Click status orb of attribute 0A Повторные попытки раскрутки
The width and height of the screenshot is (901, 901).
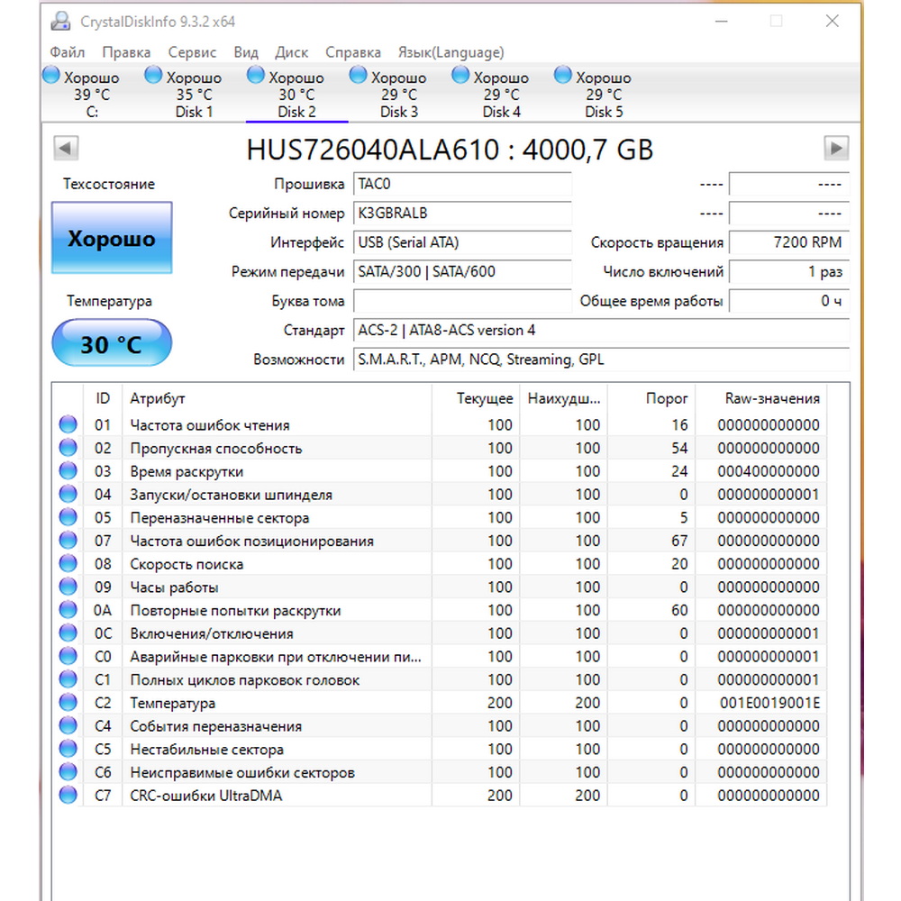68,610
